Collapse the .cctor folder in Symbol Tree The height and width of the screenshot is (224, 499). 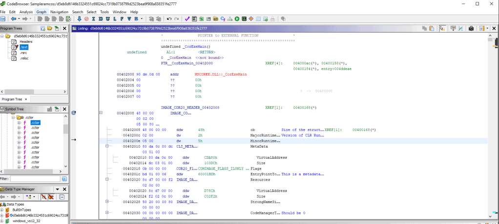coord(13,117)
